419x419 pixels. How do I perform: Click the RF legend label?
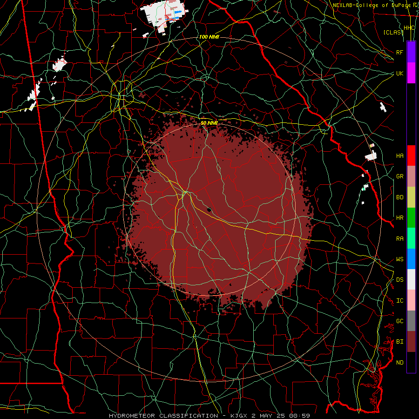(400, 52)
